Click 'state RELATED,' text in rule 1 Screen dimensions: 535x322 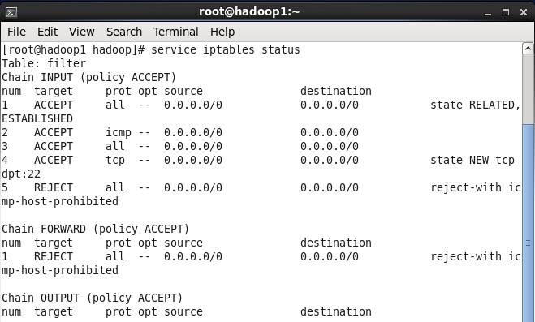475,105
